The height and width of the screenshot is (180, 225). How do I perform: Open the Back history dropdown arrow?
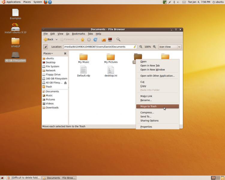[x=56, y=40]
